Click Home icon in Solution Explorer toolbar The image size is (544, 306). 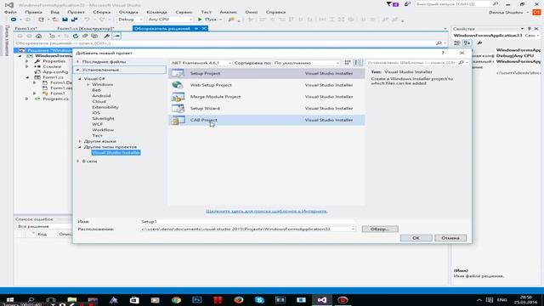[38, 36]
